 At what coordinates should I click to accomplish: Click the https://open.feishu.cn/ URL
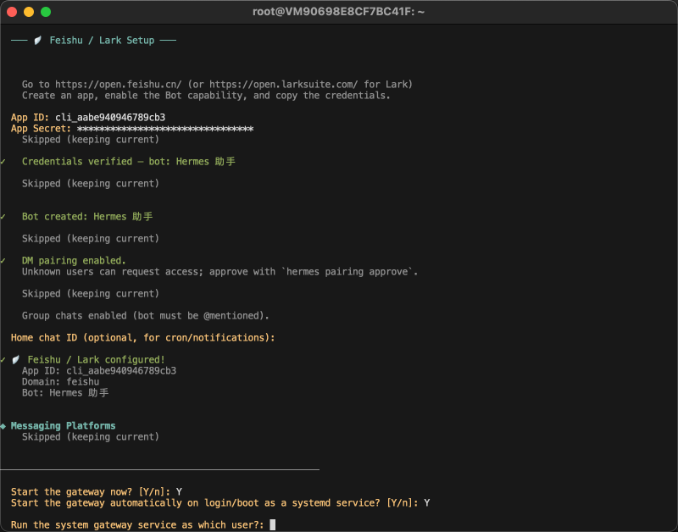pyautogui.click(x=119, y=84)
